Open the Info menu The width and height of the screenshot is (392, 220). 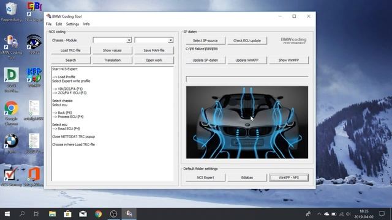(x=86, y=24)
